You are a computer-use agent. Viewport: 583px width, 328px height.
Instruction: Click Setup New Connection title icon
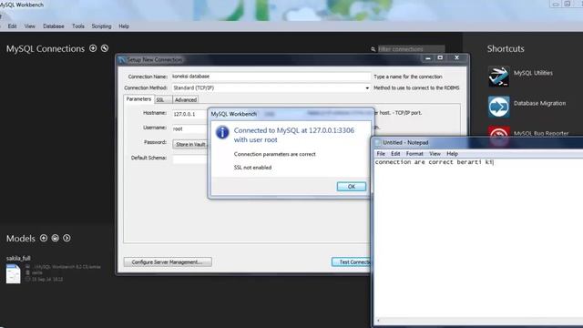122,60
